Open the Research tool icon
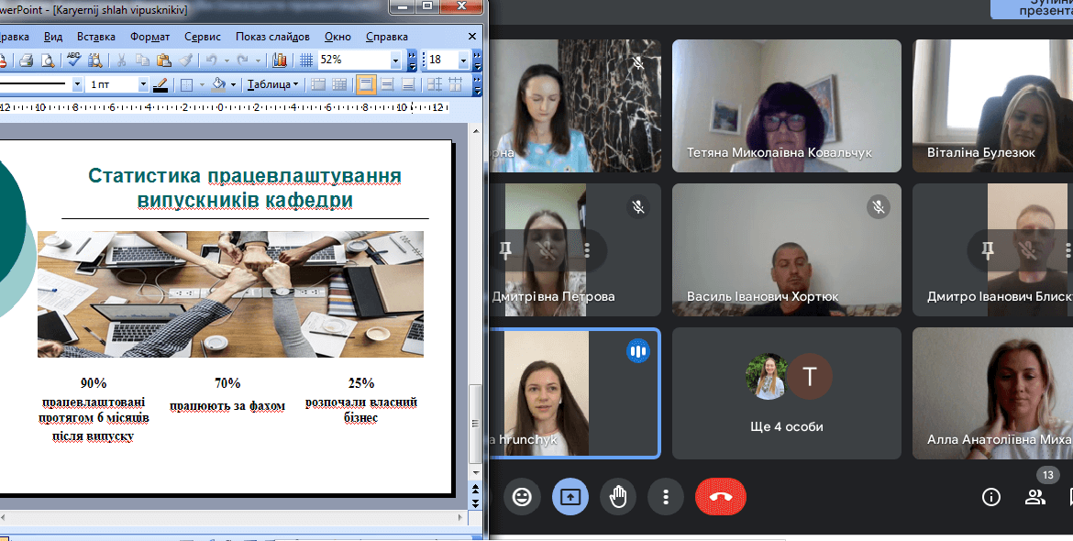The image size is (1073, 541). [x=94, y=61]
